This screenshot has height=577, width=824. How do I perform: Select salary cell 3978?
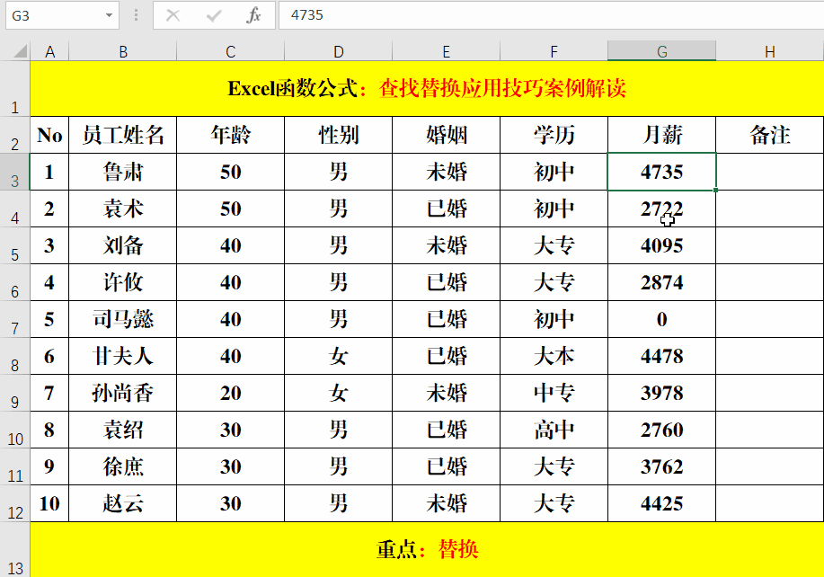pos(661,393)
